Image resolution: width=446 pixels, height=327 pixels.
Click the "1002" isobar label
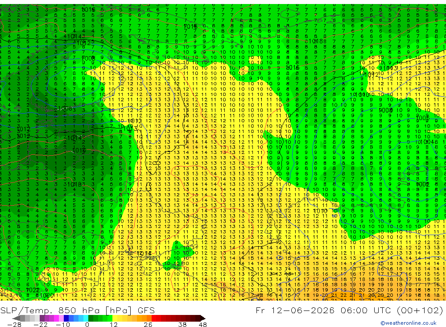point(423,184)
